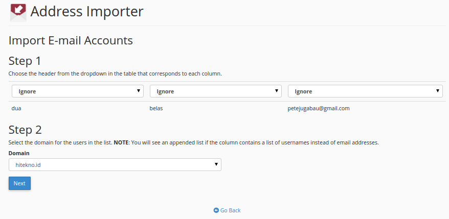Click the caret arrow on the email column's Ignore dropdown
This screenshot has width=449, height=219.
click(x=438, y=91)
